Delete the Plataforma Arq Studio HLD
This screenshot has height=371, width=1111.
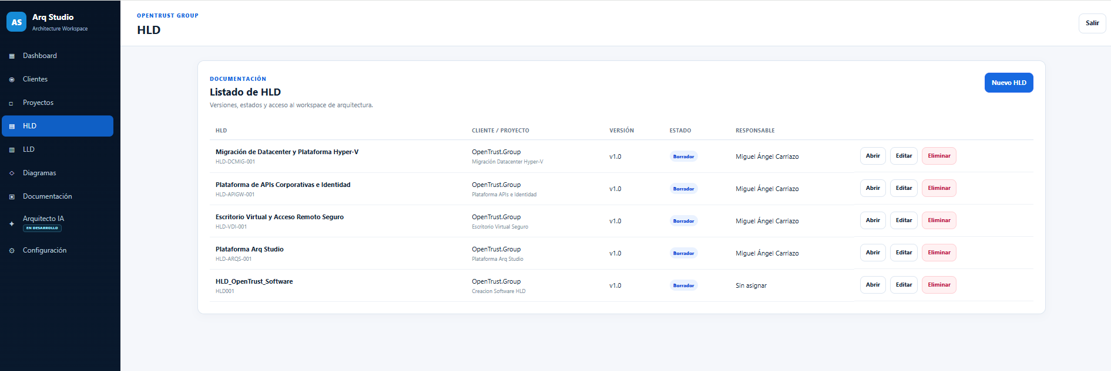pos(939,253)
